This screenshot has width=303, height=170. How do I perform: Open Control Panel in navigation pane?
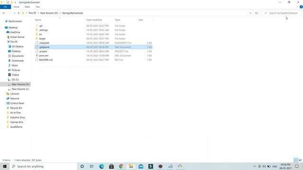[17, 103]
